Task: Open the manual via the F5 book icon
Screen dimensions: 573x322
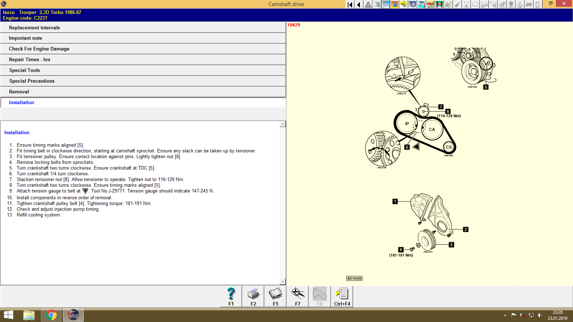Action: pyautogui.click(x=275, y=294)
